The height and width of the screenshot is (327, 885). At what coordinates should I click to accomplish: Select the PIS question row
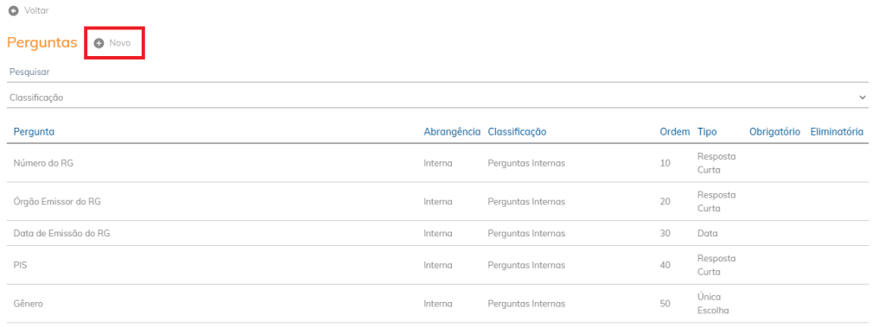pos(437,265)
